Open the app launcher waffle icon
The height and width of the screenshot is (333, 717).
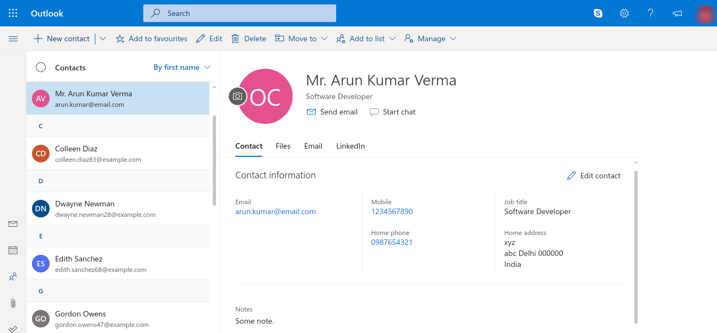point(13,13)
